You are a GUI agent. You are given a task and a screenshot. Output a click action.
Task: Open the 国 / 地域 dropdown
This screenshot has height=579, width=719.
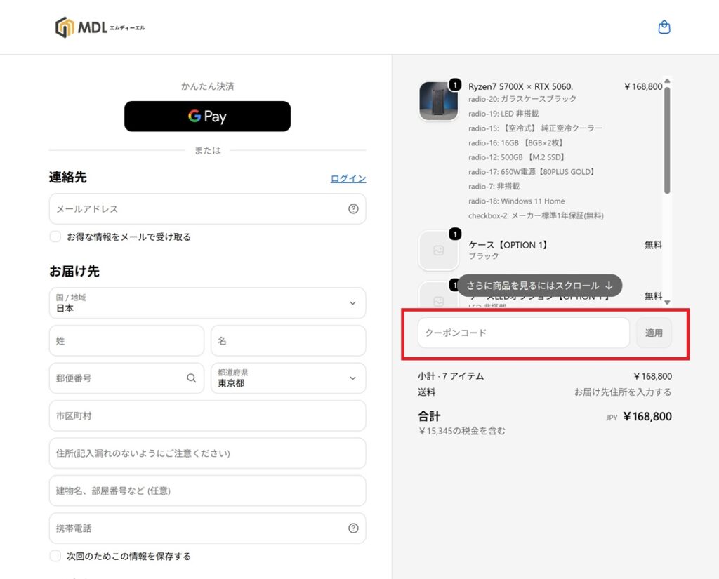coord(207,303)
